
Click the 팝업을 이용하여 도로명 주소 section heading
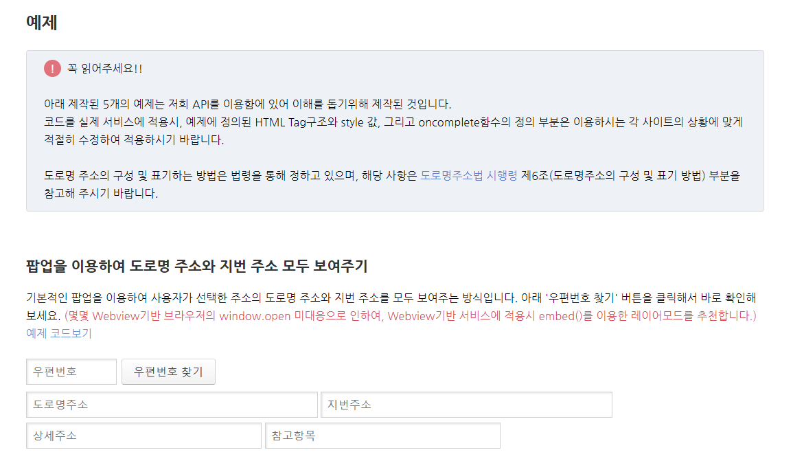coord(197,266)
